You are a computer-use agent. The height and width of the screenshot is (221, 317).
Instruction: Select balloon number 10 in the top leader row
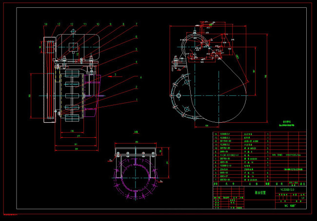[x=98, y=24]
